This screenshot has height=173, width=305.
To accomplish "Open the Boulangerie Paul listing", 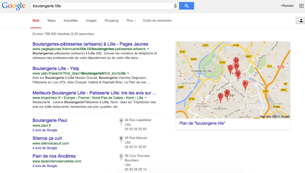I will coord(50,120).
